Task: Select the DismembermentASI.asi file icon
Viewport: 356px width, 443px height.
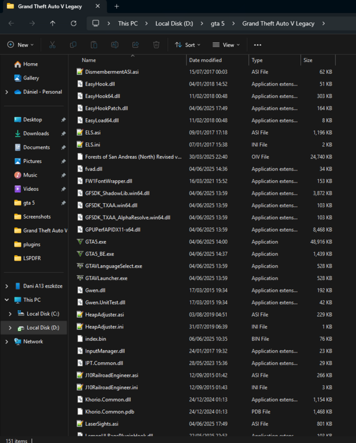Action: [80, 71]
